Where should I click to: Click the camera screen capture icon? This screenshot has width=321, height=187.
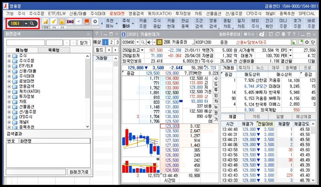pyautogui.click(x=70, y=22)
